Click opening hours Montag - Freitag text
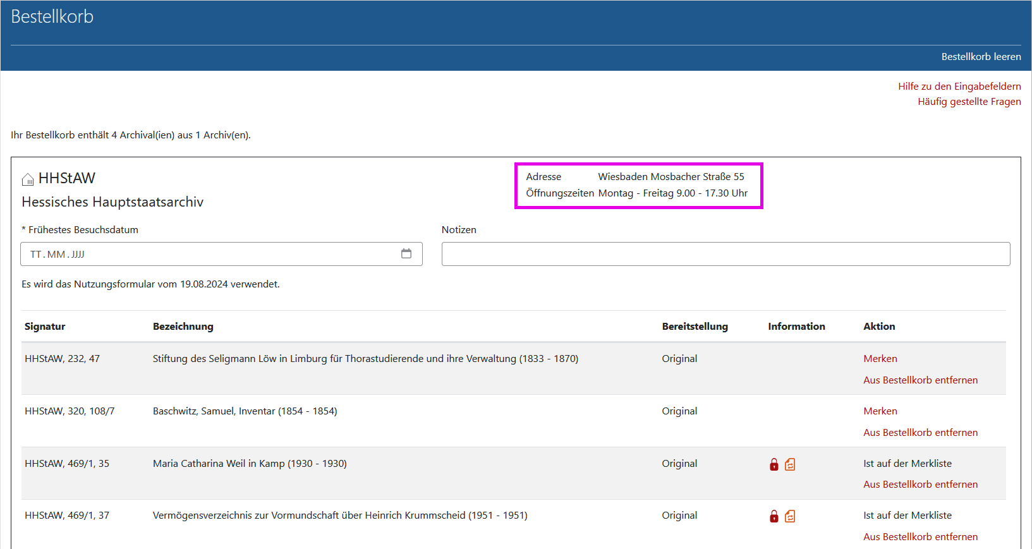The image size is (1032, 549). tap(673, 193)
